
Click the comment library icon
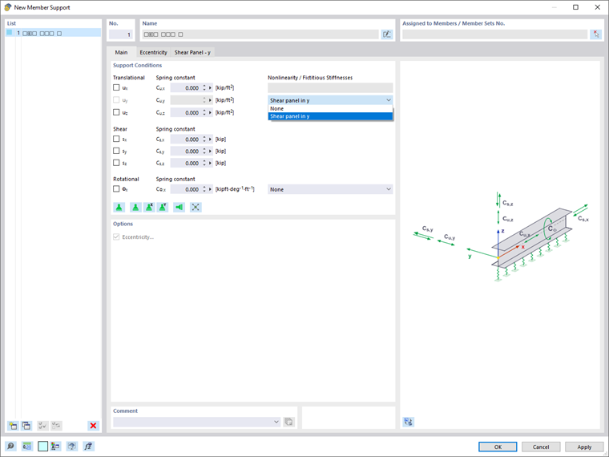click(x=288, y=422)
